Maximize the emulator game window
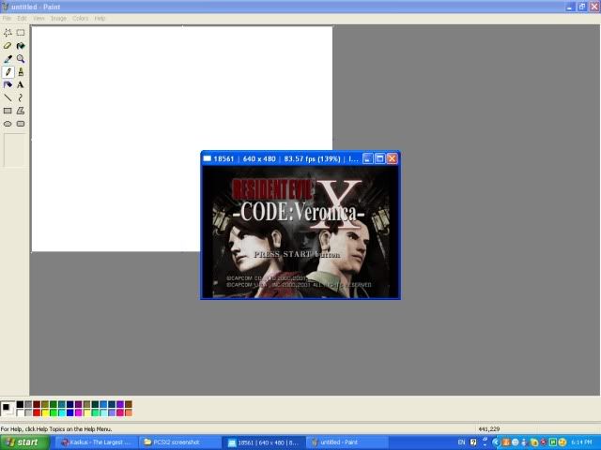This screenshot has width=601, height=450. 379,158
